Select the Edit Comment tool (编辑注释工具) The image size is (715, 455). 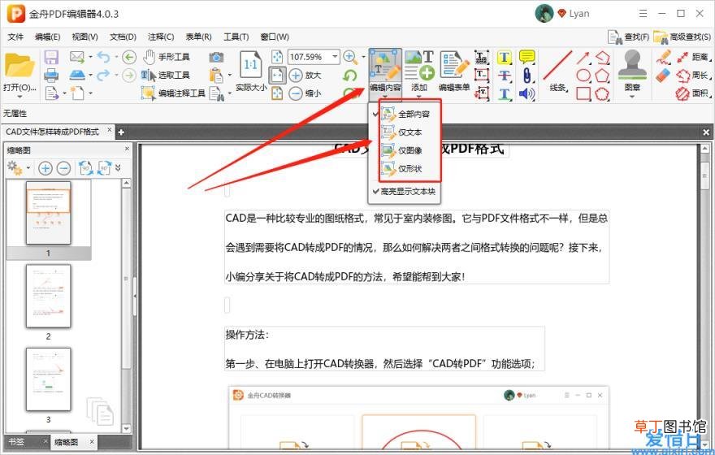[173, 93]
